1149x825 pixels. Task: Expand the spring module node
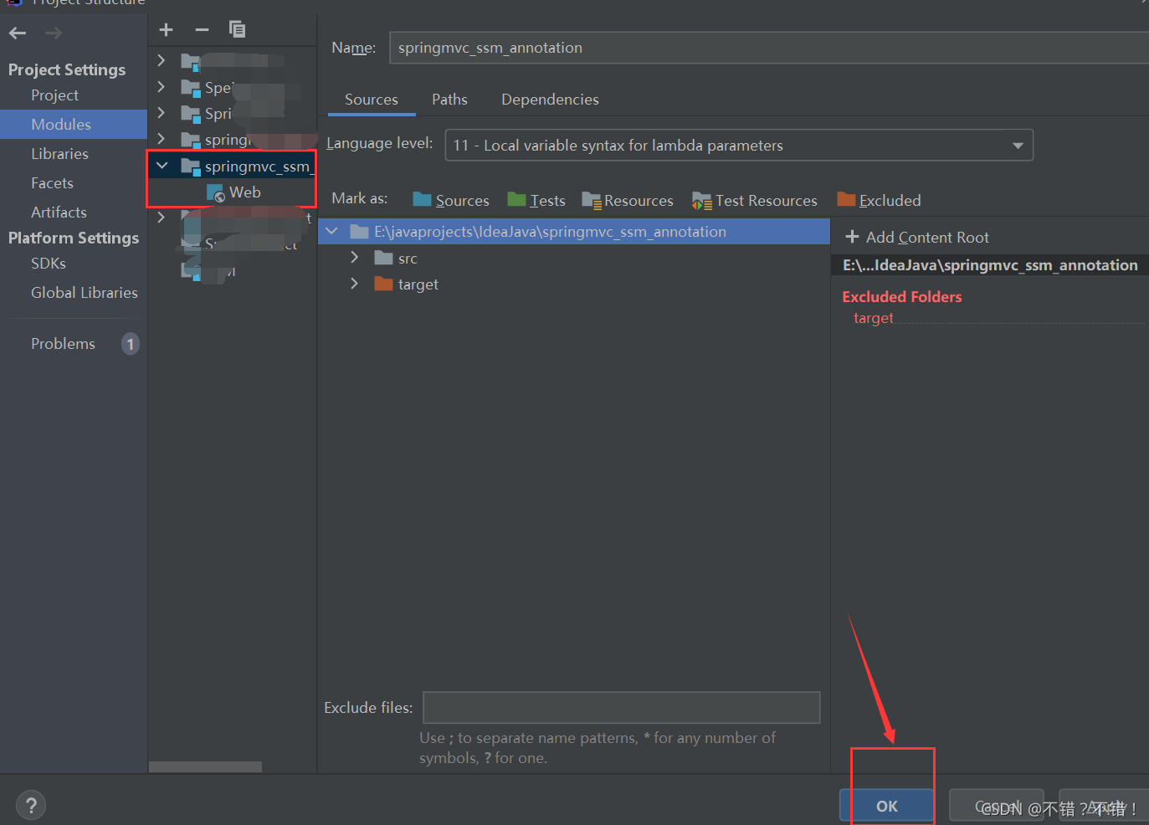coord(162,138)
